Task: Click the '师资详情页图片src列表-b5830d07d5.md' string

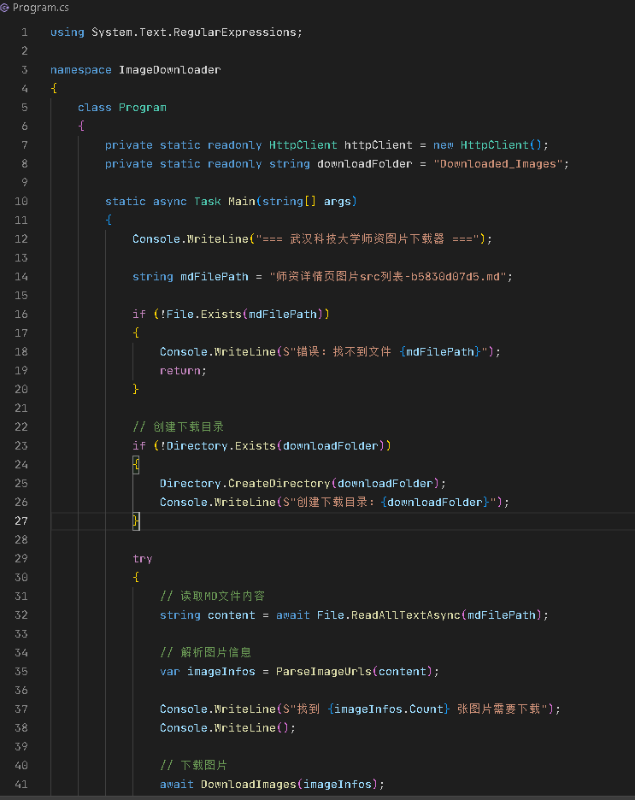Action: (x=388, y=277)
